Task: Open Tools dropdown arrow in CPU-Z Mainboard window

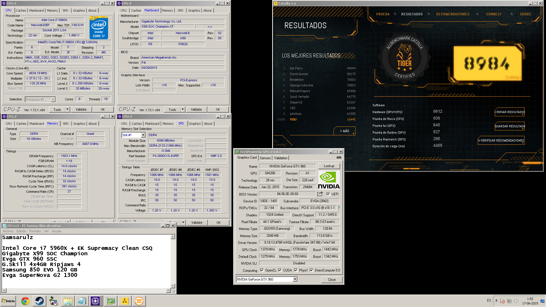Action: point(183,109)
